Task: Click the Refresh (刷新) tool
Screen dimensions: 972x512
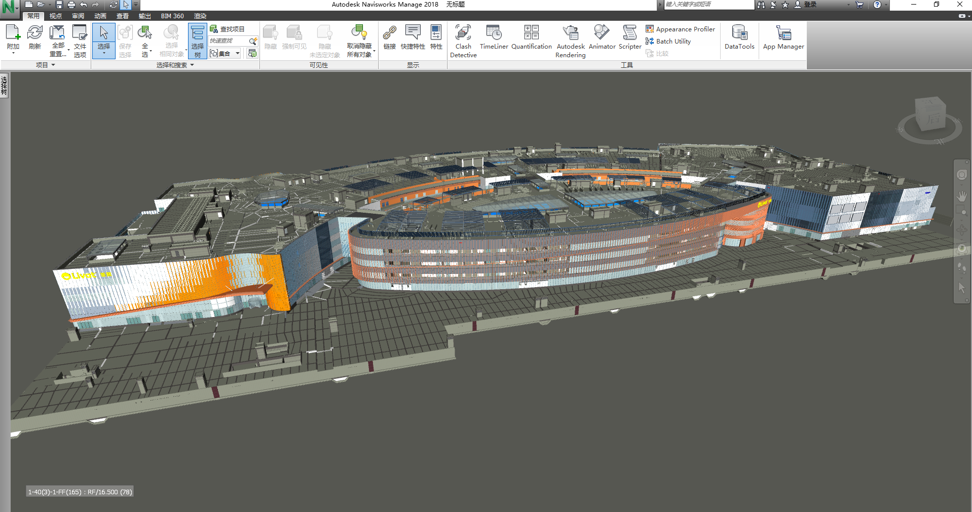Action: 35,36
